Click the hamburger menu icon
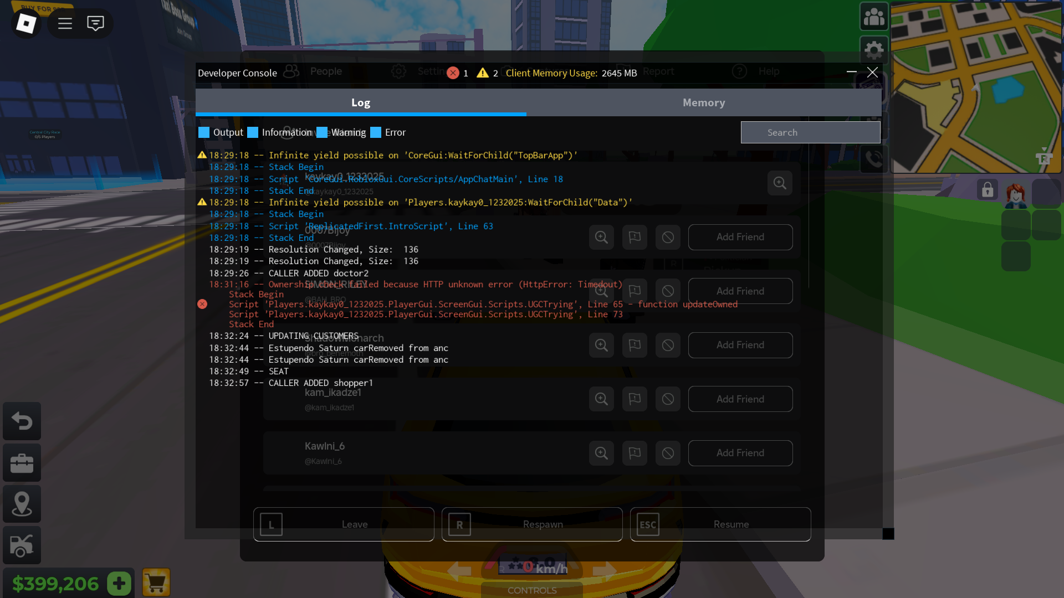The height and width of the screenshot is (598, 1064). pos(65,23)
